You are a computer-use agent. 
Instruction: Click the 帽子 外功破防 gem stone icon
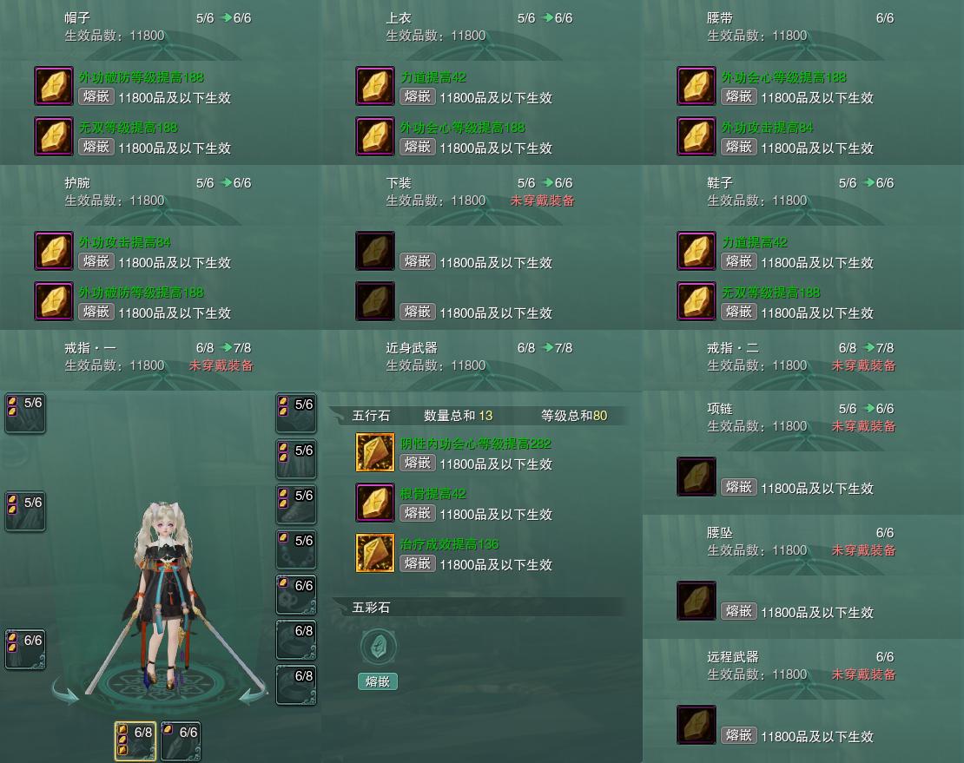54,86
